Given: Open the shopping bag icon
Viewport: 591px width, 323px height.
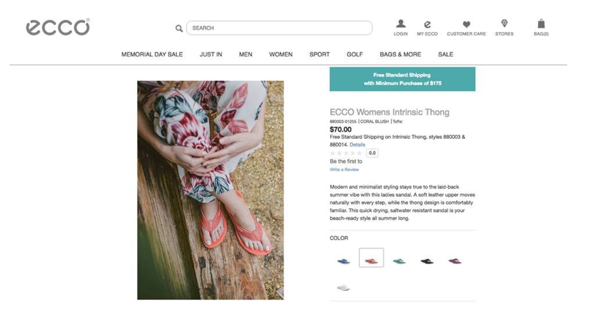Looking at the screenshot, I should pyautogui.click(x=541, y=24).
